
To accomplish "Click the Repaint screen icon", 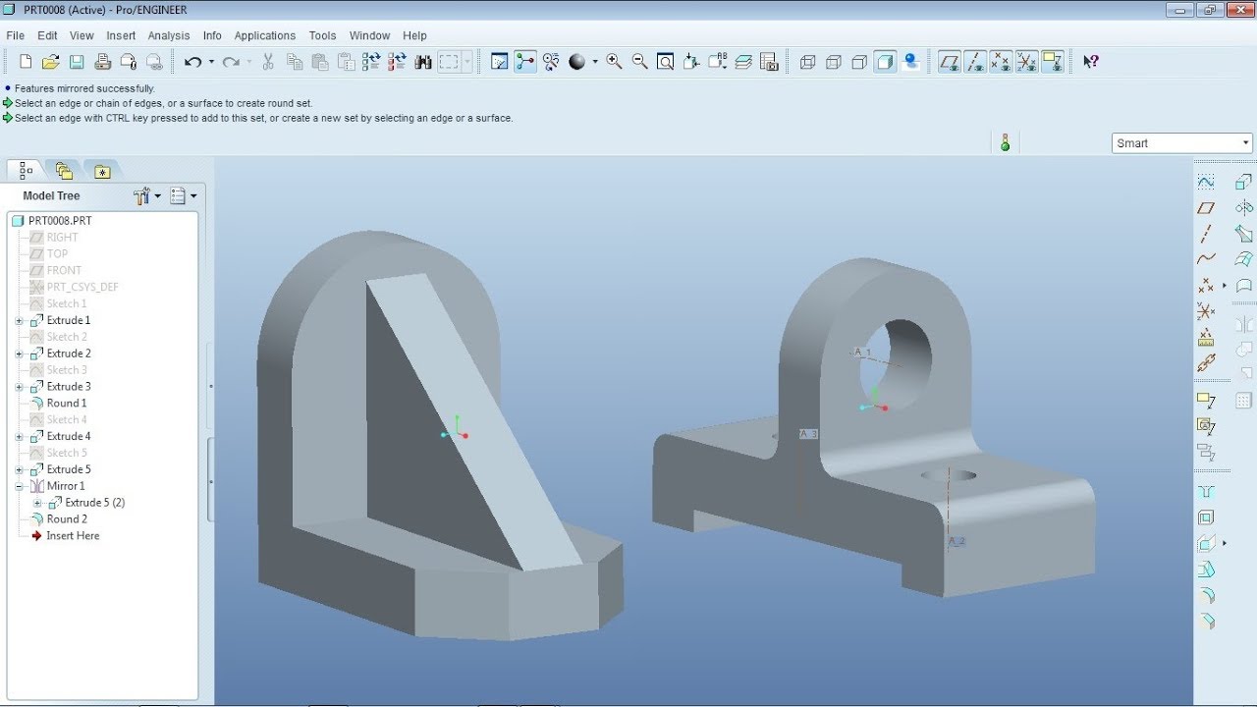I will coord(500,62).
